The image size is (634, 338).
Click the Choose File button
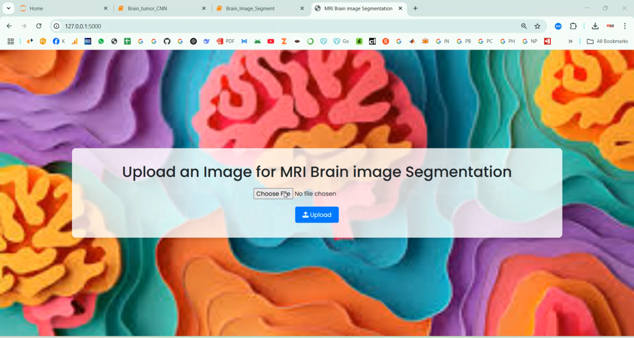[273, 194]
